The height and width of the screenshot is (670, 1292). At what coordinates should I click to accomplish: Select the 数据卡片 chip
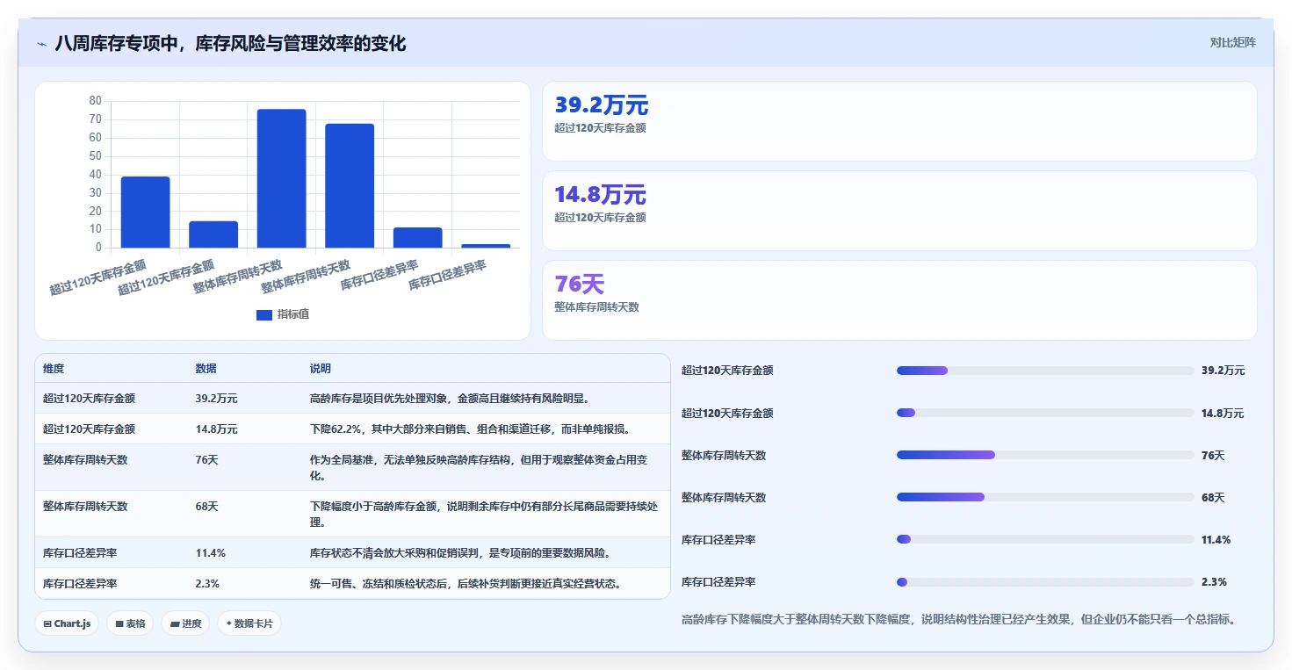click(x=249, y=623)
